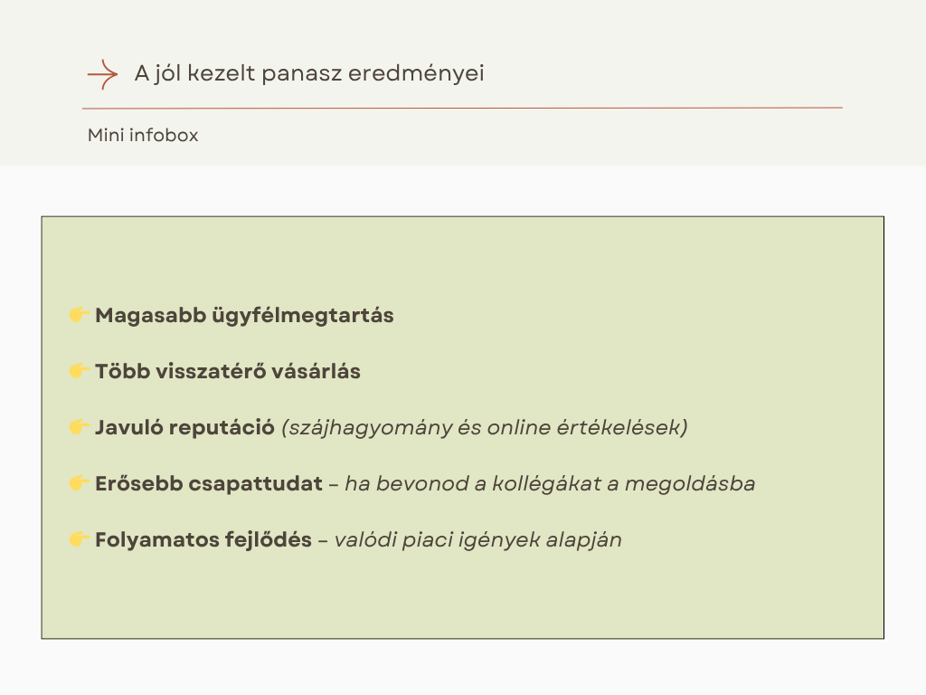Click the pointing hand emoji before 'Javuló reputáció'

(x=80, y=427)
